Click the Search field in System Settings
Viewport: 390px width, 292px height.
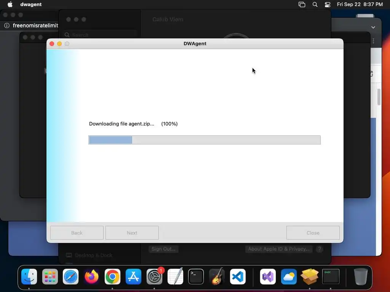[101, 35]
